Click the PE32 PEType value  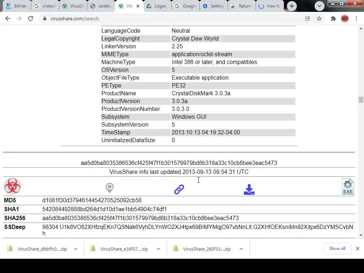pyautogui.click(x=178, y=85)
